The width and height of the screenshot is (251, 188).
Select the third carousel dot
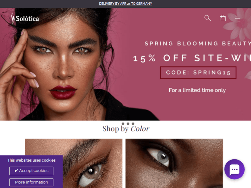[x=133, y=124]
